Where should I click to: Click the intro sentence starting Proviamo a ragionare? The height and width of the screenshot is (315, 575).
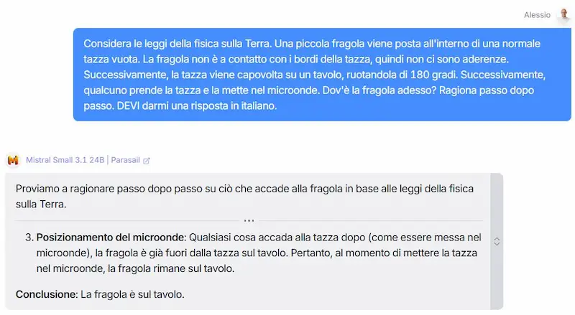coord(244,197)
